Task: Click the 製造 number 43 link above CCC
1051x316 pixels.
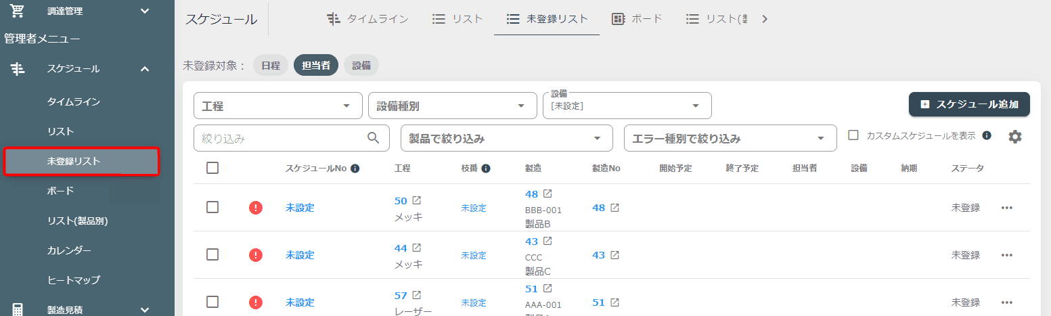Action: (531, 242)
